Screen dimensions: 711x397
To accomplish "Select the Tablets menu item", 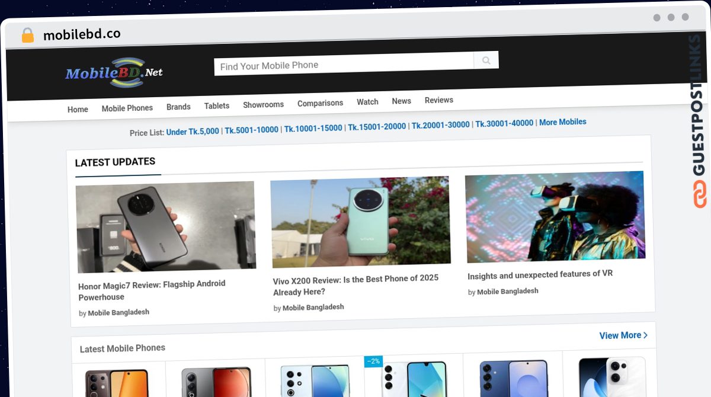I will click(217, 105).
